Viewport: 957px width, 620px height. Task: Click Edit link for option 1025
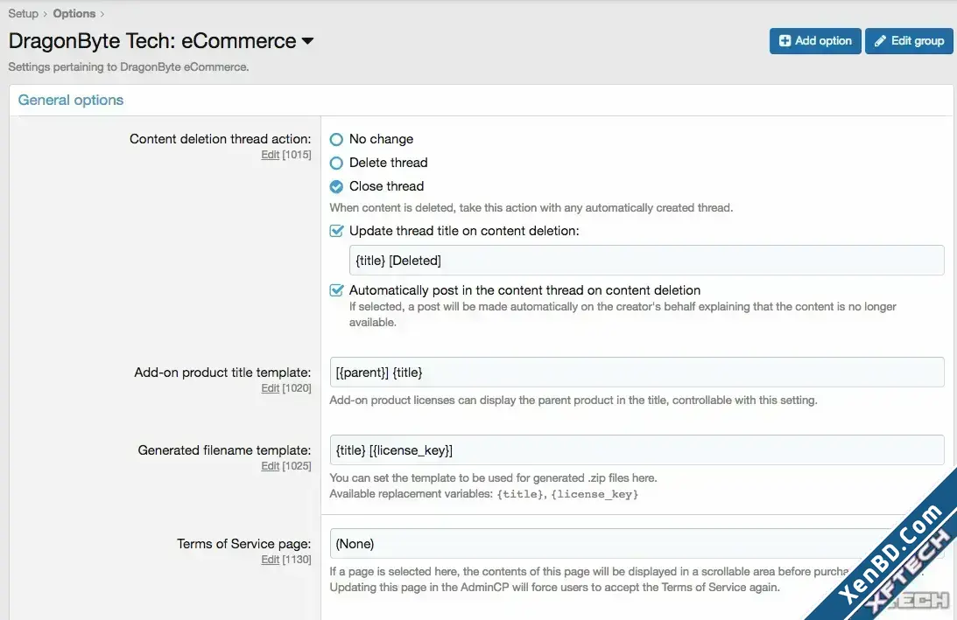270,466
